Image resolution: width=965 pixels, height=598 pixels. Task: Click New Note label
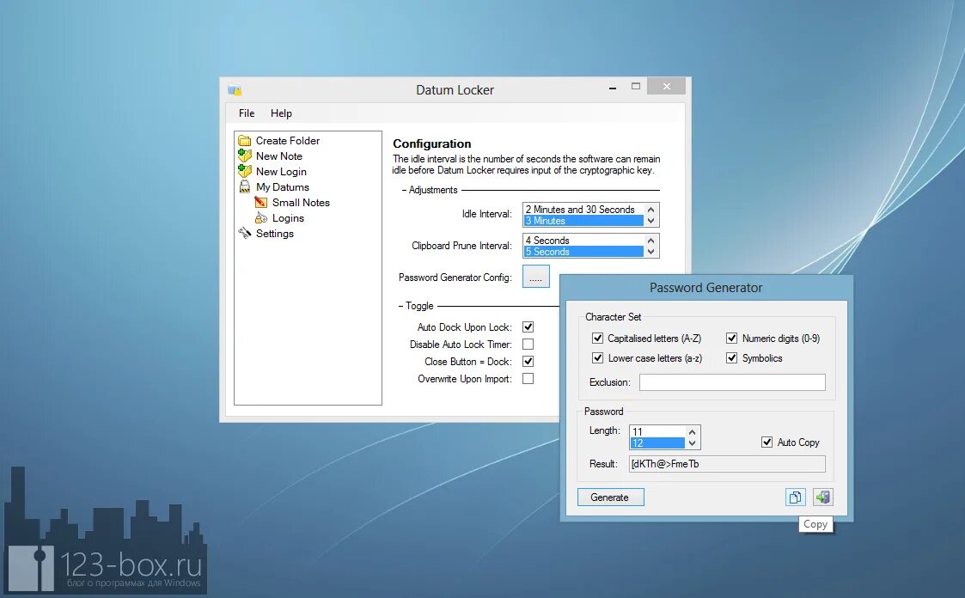tap(278, 156)
